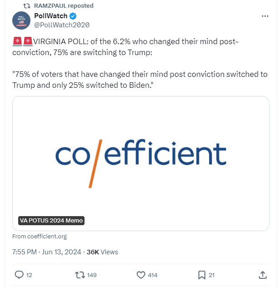
Task: Follow the From coefficient.org link
Action: tap(40, 237)
